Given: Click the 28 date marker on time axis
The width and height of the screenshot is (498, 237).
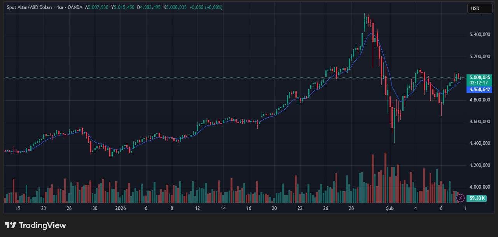Looking at the screenshot, I should [x=351, y=208].
